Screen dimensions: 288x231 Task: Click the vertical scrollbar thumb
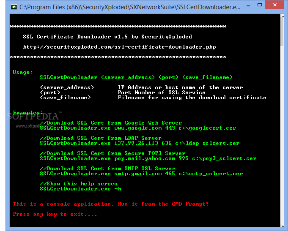tap(283, 33)
